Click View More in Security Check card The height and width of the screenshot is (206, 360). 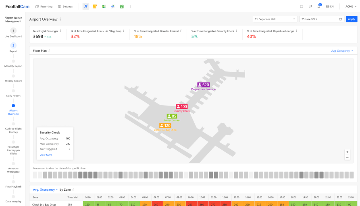click(46, 155)
